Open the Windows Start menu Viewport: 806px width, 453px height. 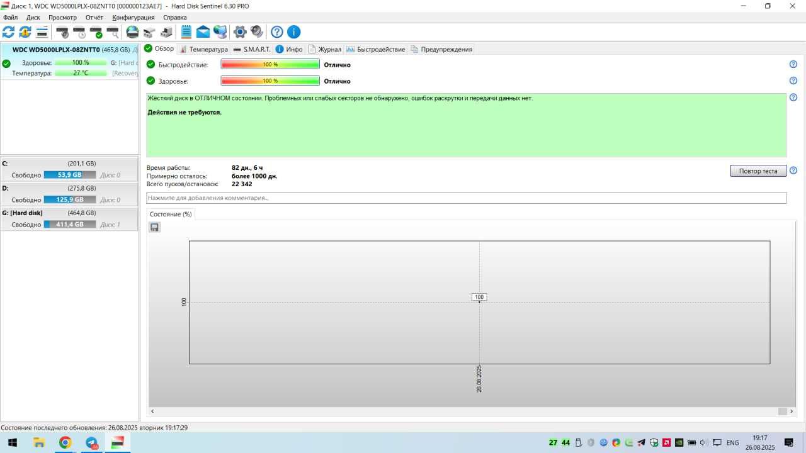[x=12, y=443]
